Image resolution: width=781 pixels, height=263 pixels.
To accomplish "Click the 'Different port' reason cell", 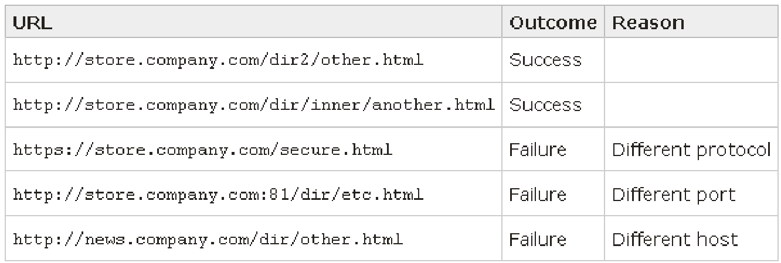I will (691, 194).
